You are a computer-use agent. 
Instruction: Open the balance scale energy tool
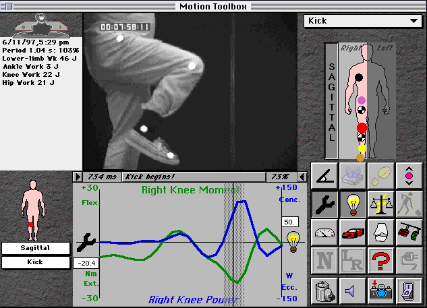pos(380,203)
